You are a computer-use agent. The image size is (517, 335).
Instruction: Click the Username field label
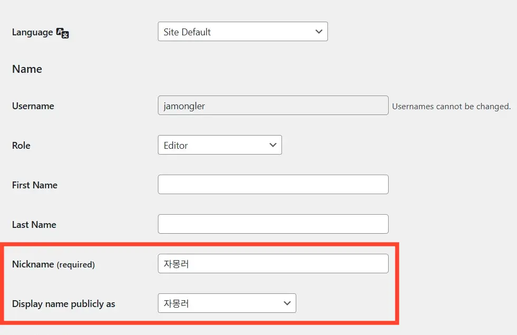coord(33,106)
